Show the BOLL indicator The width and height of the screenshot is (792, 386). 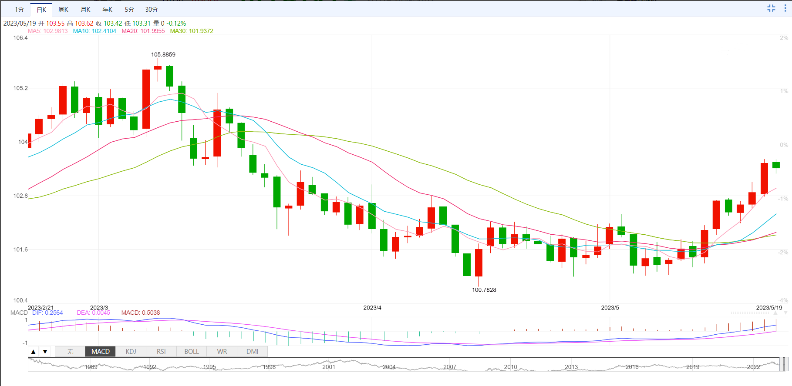(192, 352)
